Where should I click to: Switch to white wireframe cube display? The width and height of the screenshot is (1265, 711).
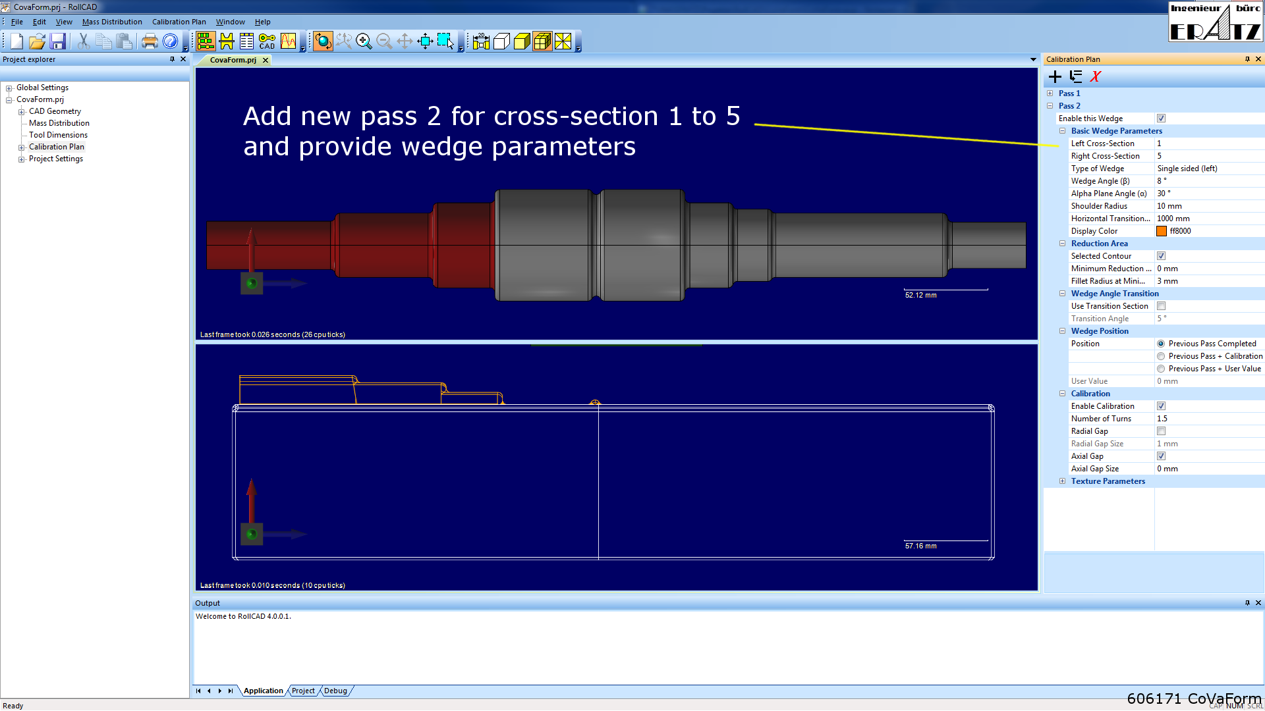[x=501, y=41]
